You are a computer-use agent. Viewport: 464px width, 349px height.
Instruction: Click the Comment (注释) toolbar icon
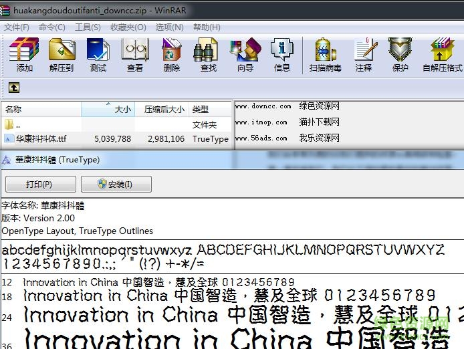pos(366,49)
